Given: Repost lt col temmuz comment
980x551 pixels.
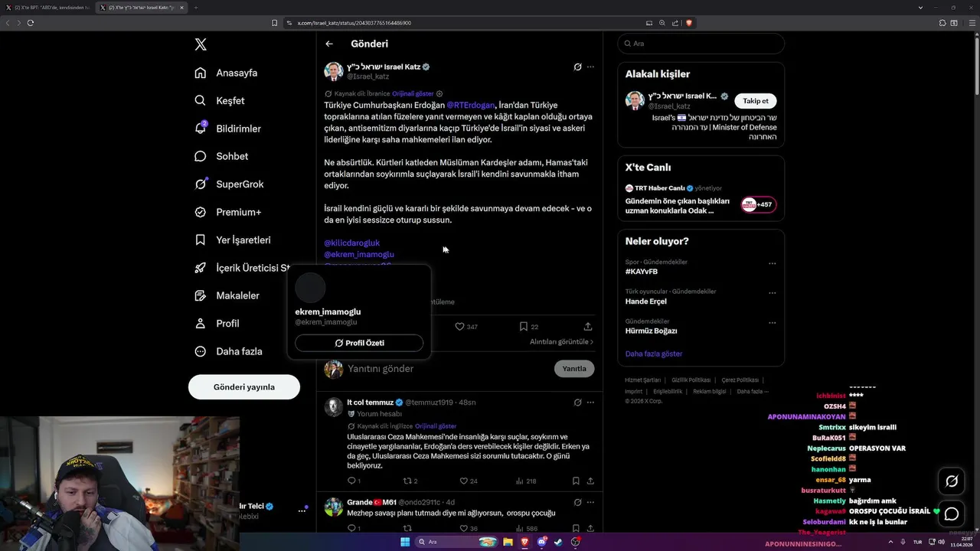Looking at the screenshot, I should (410, 481).
